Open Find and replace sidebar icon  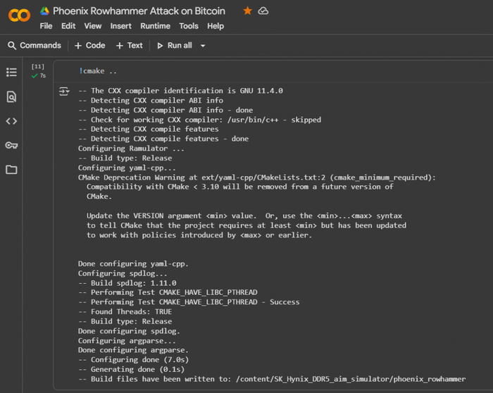tap(11, 96)
